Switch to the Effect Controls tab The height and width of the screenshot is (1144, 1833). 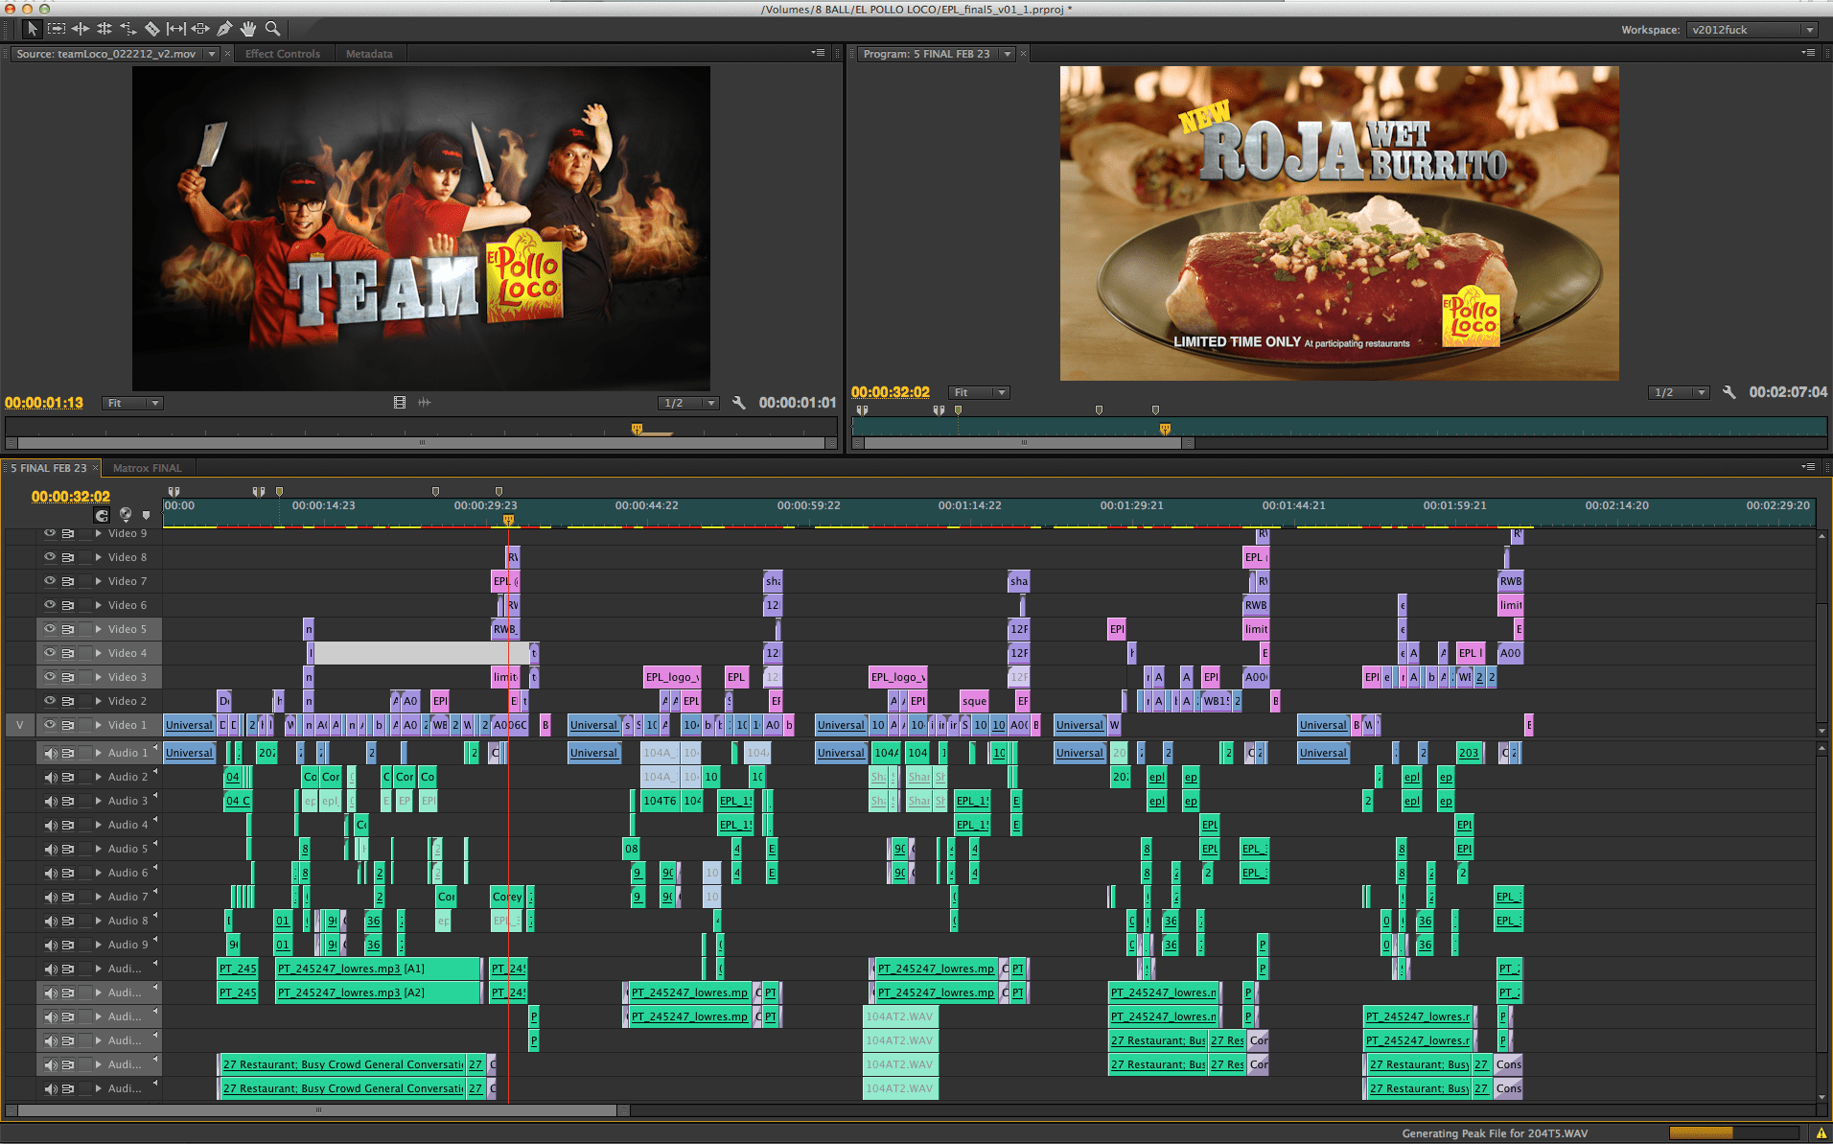click(283, 54)
